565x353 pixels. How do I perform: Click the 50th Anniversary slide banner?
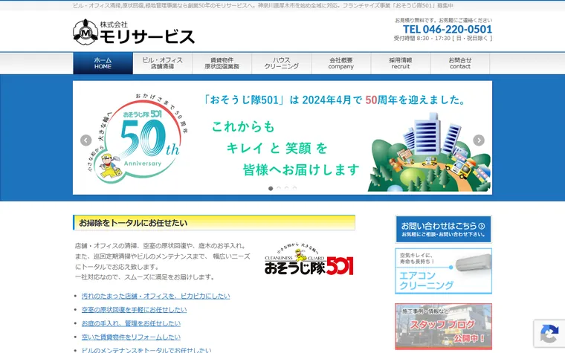[x=282, y=137]
